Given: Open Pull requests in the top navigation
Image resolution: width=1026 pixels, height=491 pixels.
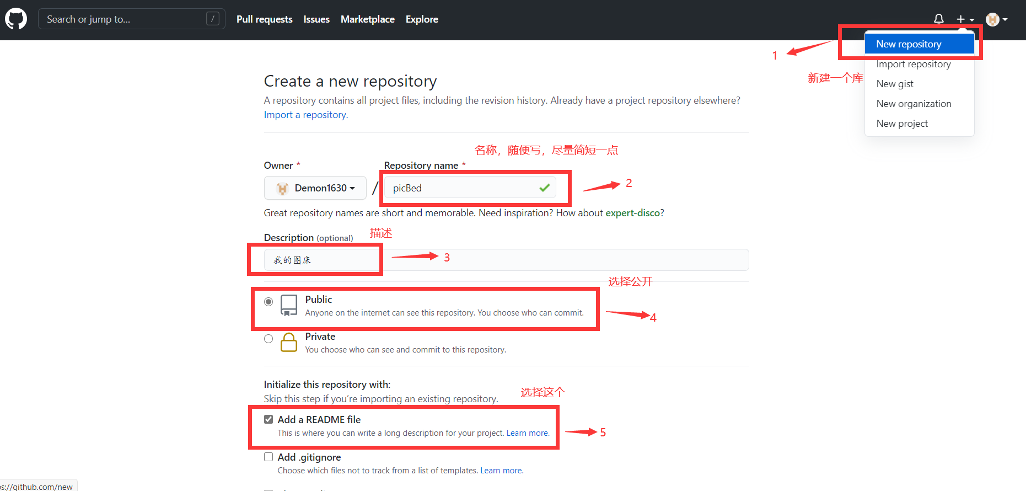Looking at the screenshot, I should pos(265,19).
